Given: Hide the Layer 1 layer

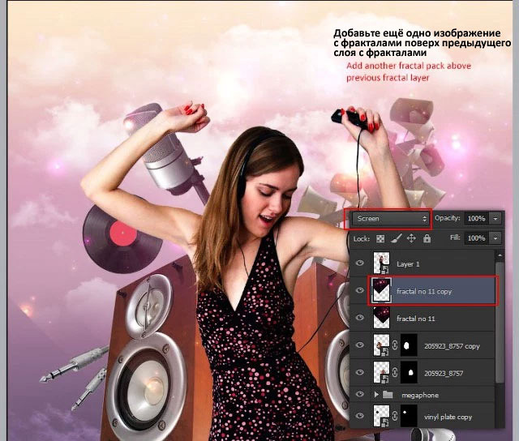Looking at the screenshot, I should 360,263.
